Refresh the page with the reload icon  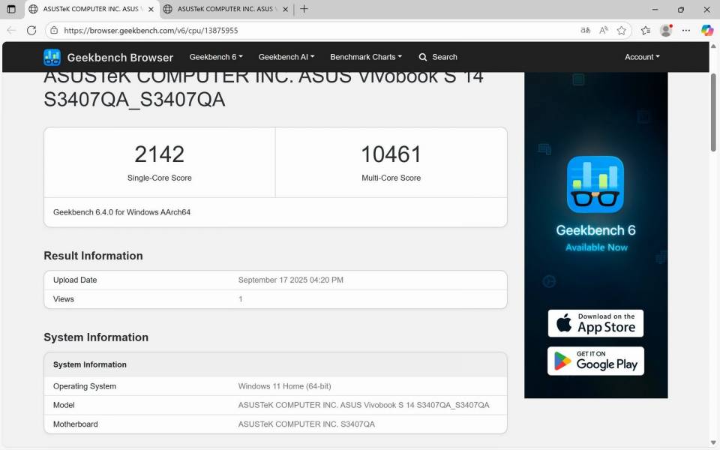click(31, 31)
